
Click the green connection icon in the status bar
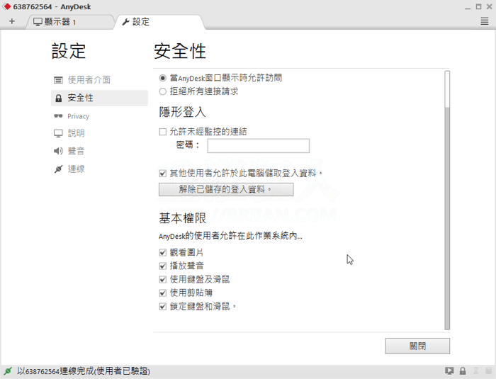[x=8, y=371]
